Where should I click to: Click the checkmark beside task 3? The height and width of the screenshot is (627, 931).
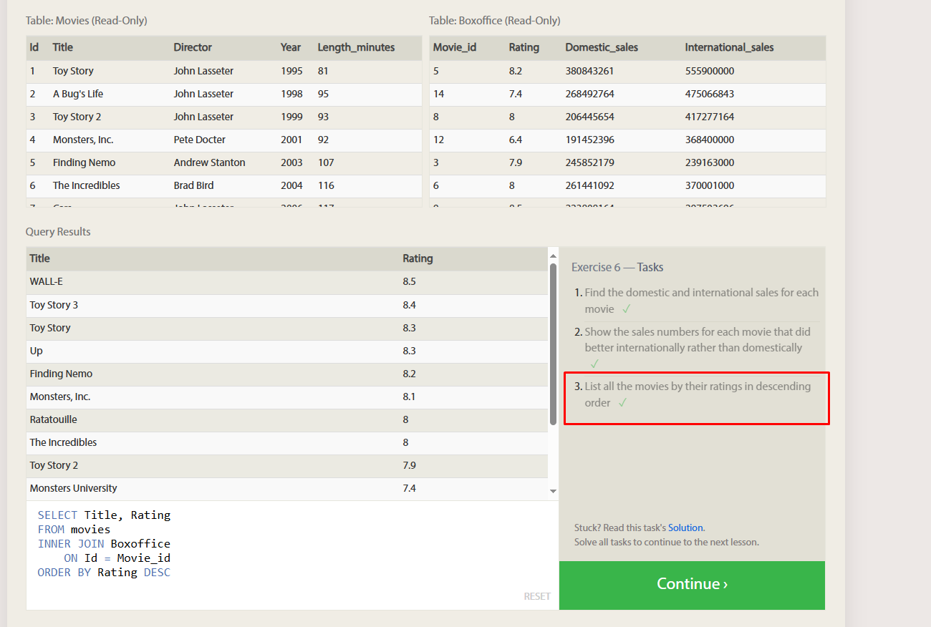pos(622,403)
